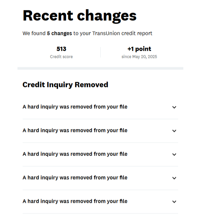
Task: Open the fifth 'hard inquiry was removed' row text
Action: [x=75, y=201]
